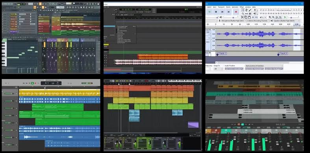Open the Speakers output device dropdown in Audacity

(x=287, y=21)
